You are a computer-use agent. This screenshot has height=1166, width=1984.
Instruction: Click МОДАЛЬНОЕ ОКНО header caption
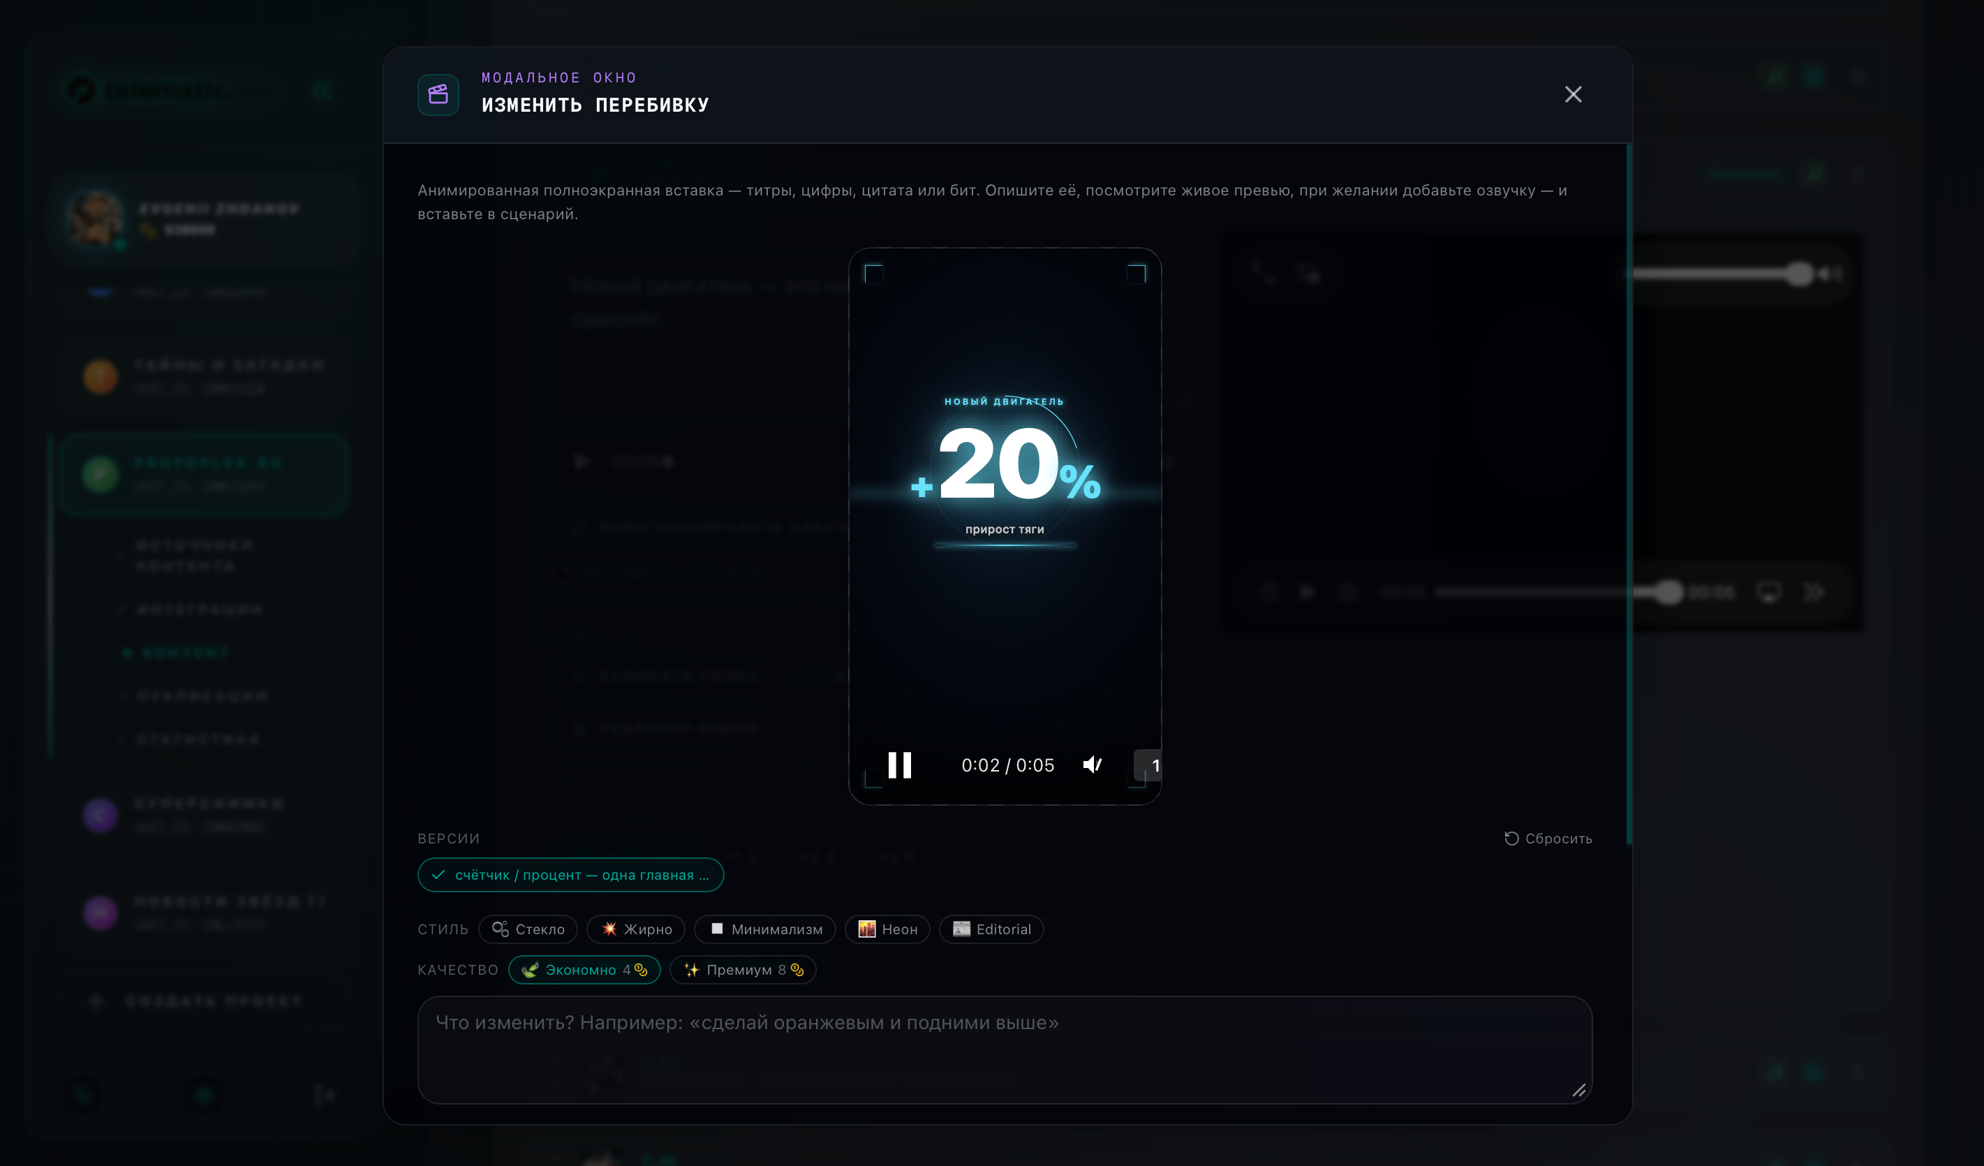click(559, 78)
